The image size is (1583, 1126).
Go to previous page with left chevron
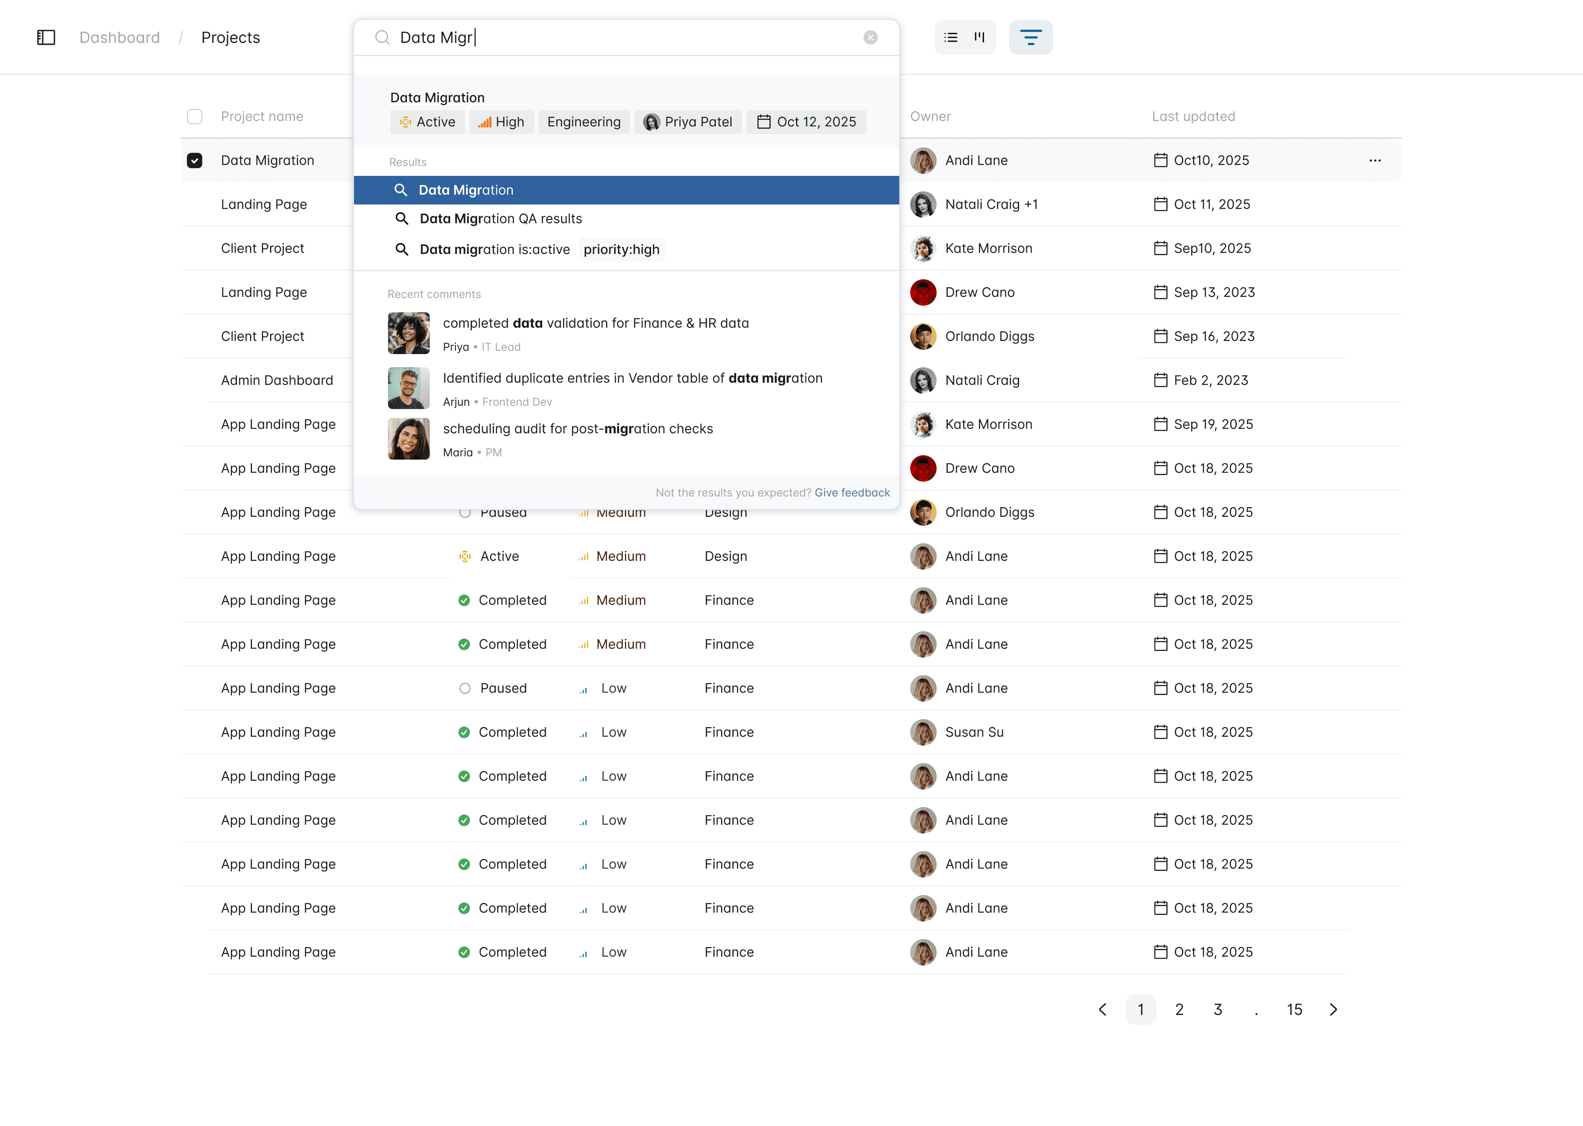click(x=1103, y=1010)
